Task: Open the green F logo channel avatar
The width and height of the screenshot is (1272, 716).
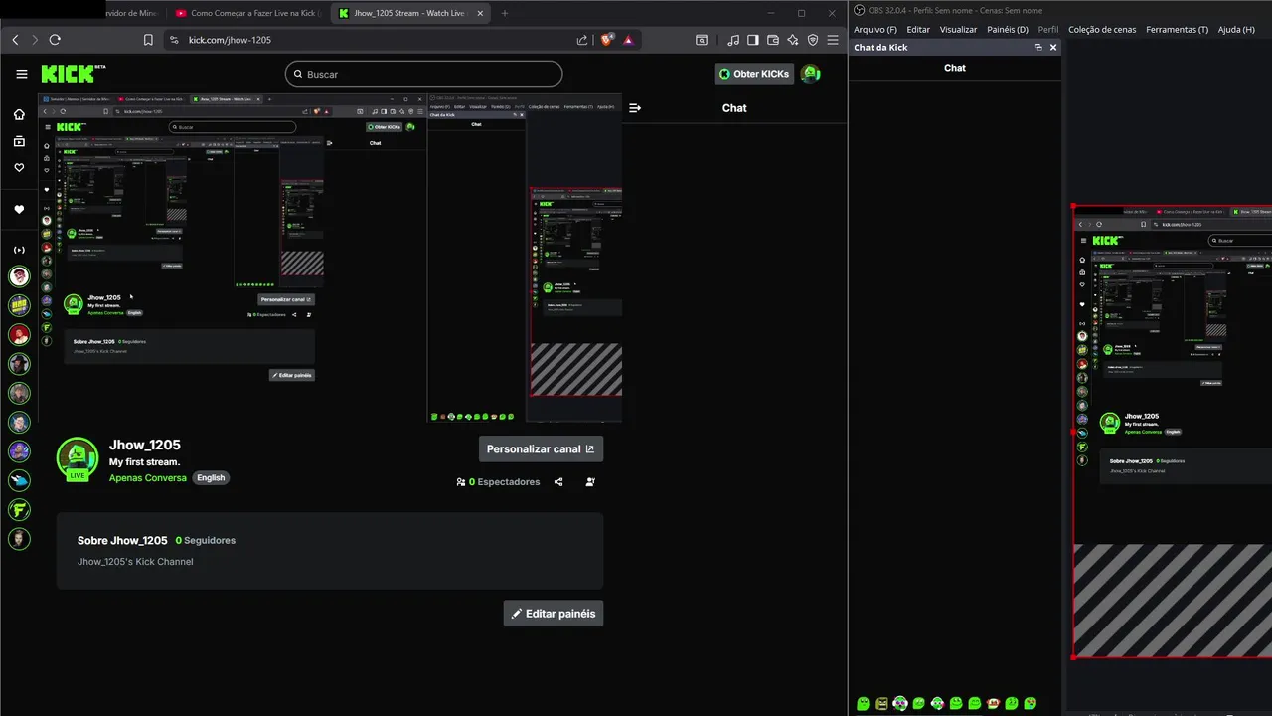Action: [19, 510]
